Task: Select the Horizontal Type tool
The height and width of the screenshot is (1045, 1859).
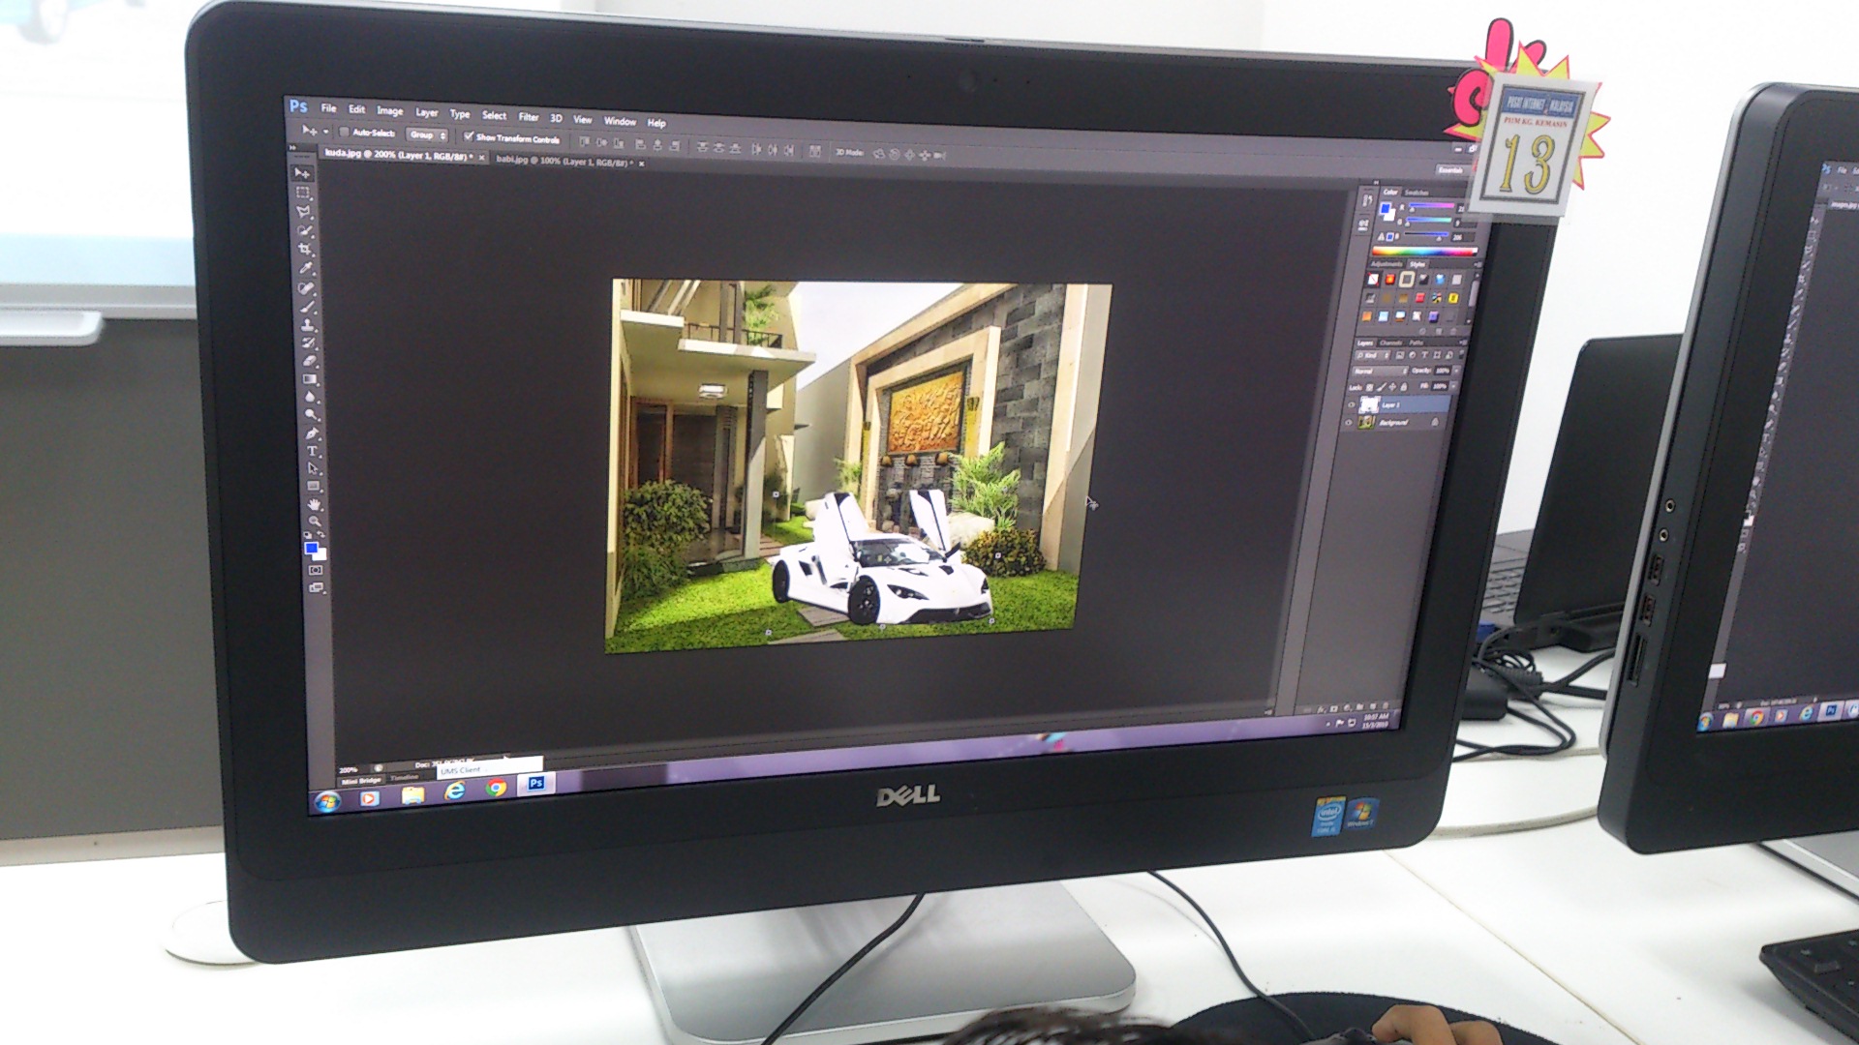Action: (x=313, y=451)
